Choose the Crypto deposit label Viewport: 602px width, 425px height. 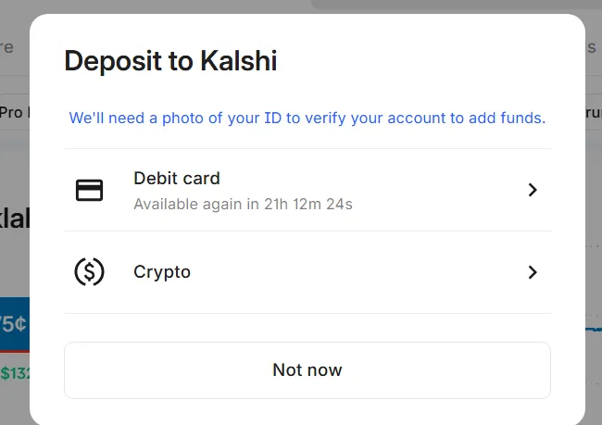click(162, 272)
